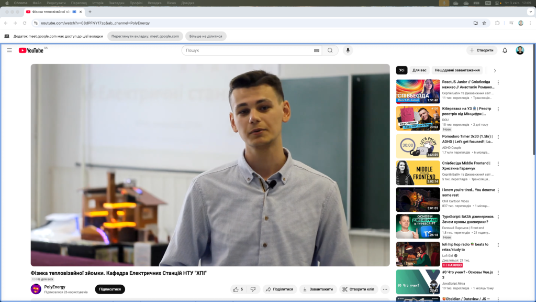Open 'I know you're tired' video title
536x302 pixels.
468,192
